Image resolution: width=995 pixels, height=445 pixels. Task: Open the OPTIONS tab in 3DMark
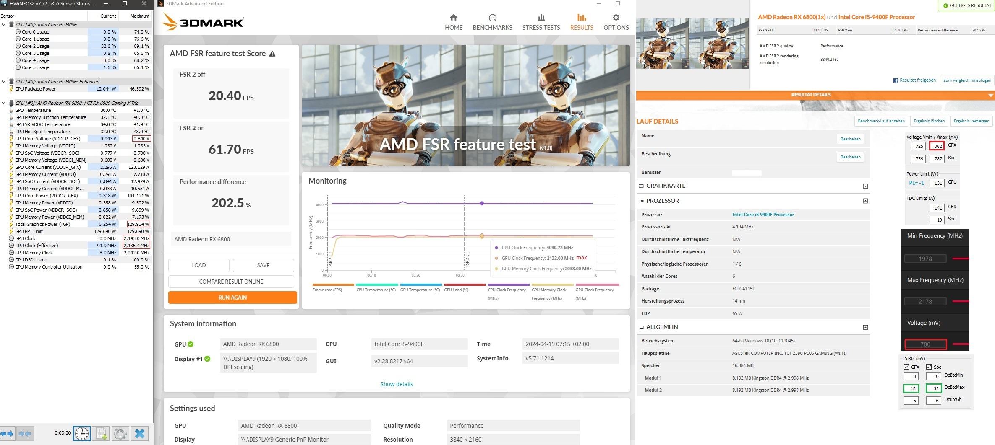[616, 22]
